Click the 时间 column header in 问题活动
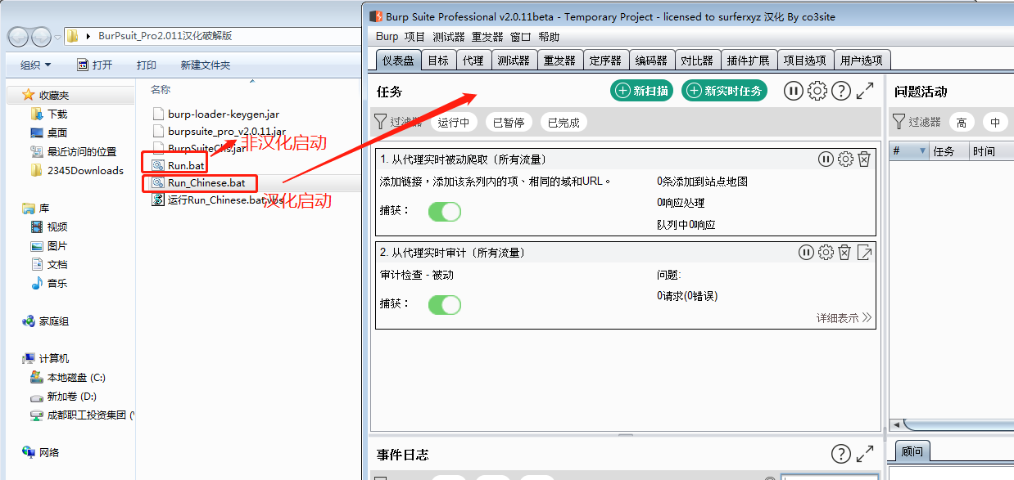Viewport: 1014px width, 480px height. (x=991, y=151)
